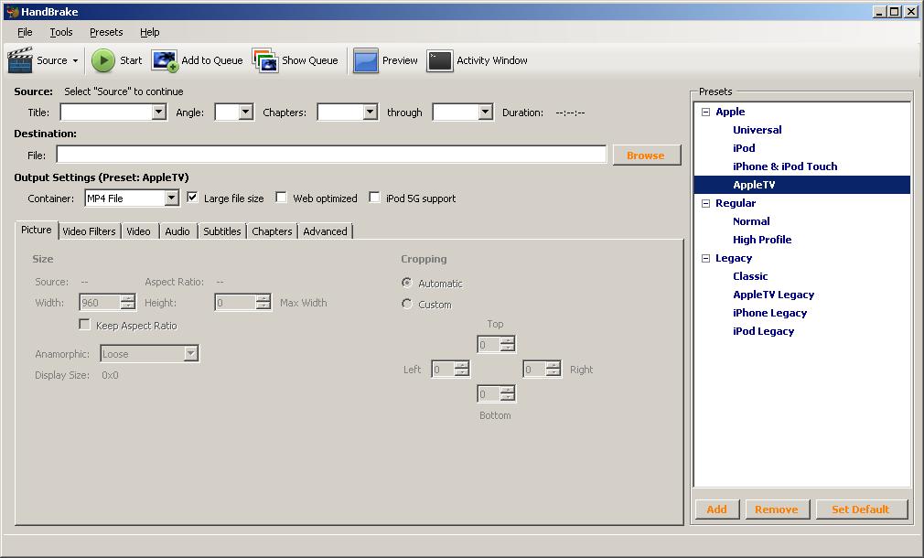Screen dimensions: 924x558
Task: Open the Angle dropdown
Action: click(246, 112)
